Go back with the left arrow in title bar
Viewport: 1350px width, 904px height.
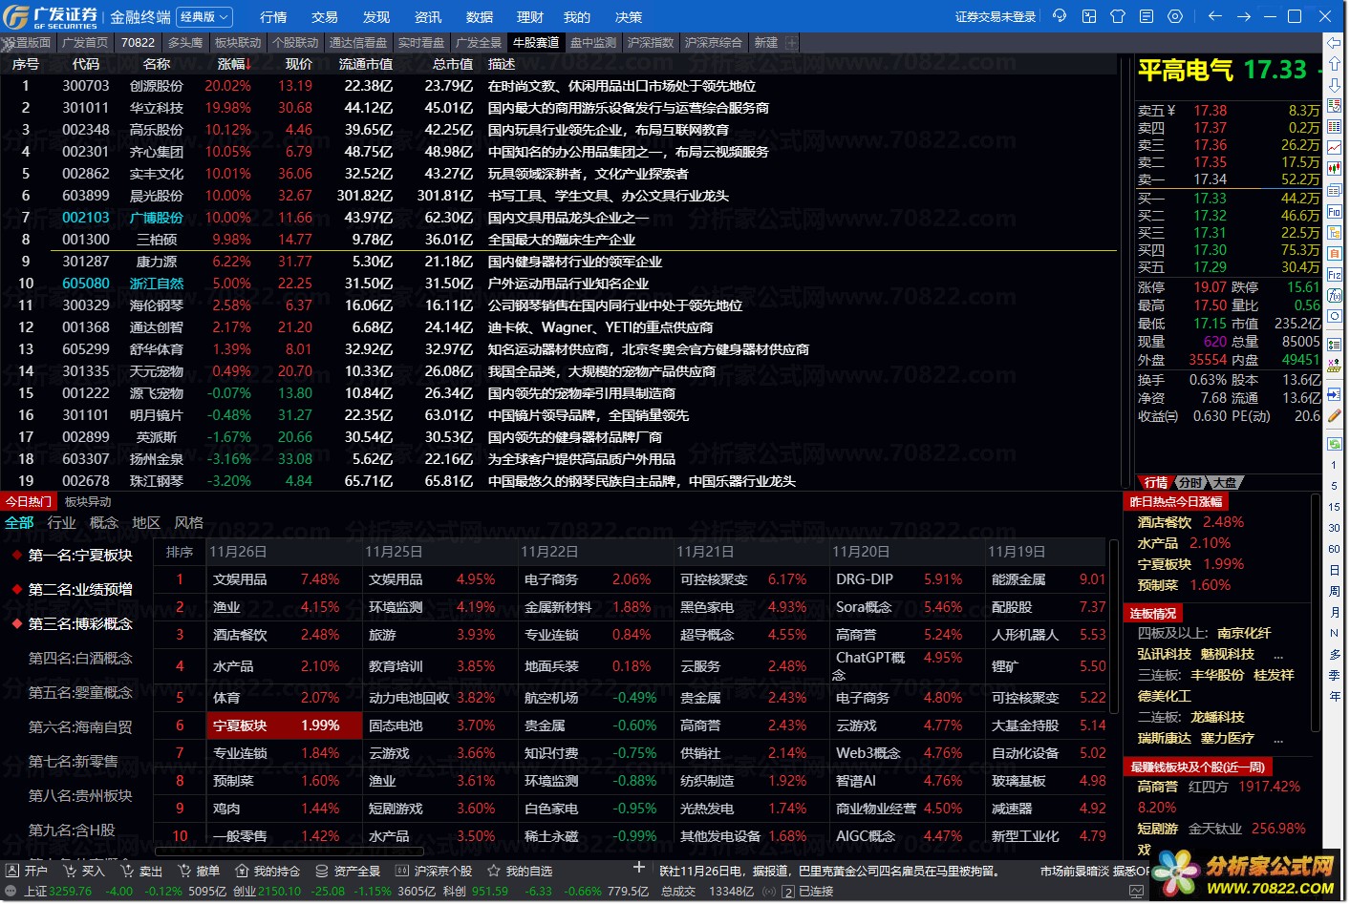1215,16
